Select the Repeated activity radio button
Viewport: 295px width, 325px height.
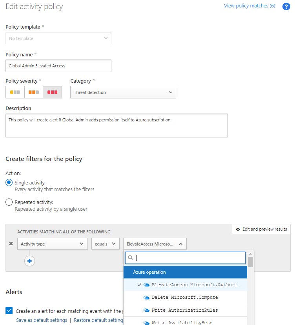9,202
